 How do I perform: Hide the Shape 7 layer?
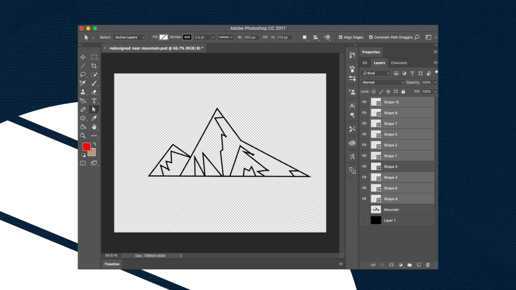point(364,124)
